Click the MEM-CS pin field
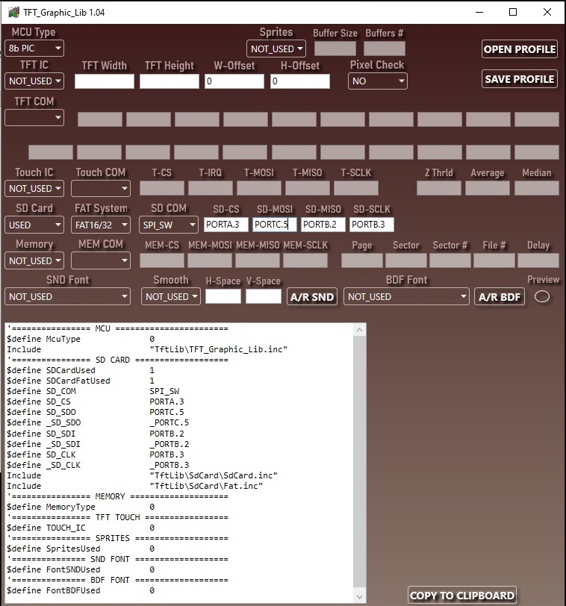 pyautogui.click(x=162, y=260)
